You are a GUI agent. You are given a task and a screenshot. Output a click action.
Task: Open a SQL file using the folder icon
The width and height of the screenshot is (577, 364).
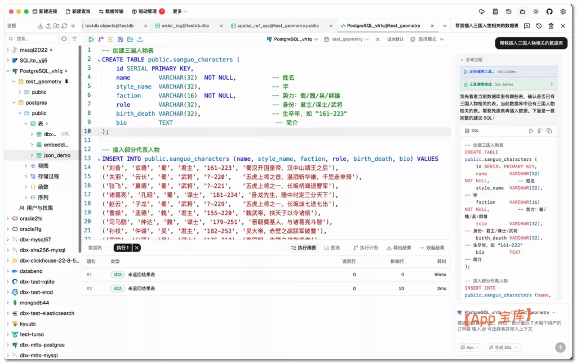(130, 39)
